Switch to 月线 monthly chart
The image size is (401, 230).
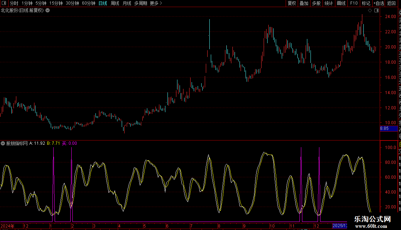pyautogui.click(x=127, y=3)
